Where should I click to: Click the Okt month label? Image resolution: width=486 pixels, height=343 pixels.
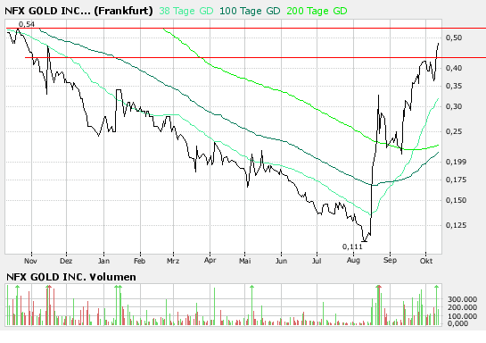point(426,261)
